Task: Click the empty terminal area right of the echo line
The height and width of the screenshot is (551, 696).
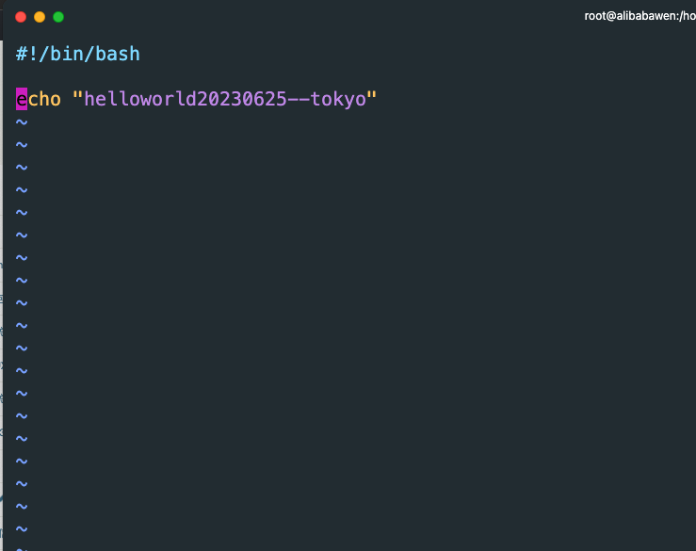Action: tap(533, 99)
